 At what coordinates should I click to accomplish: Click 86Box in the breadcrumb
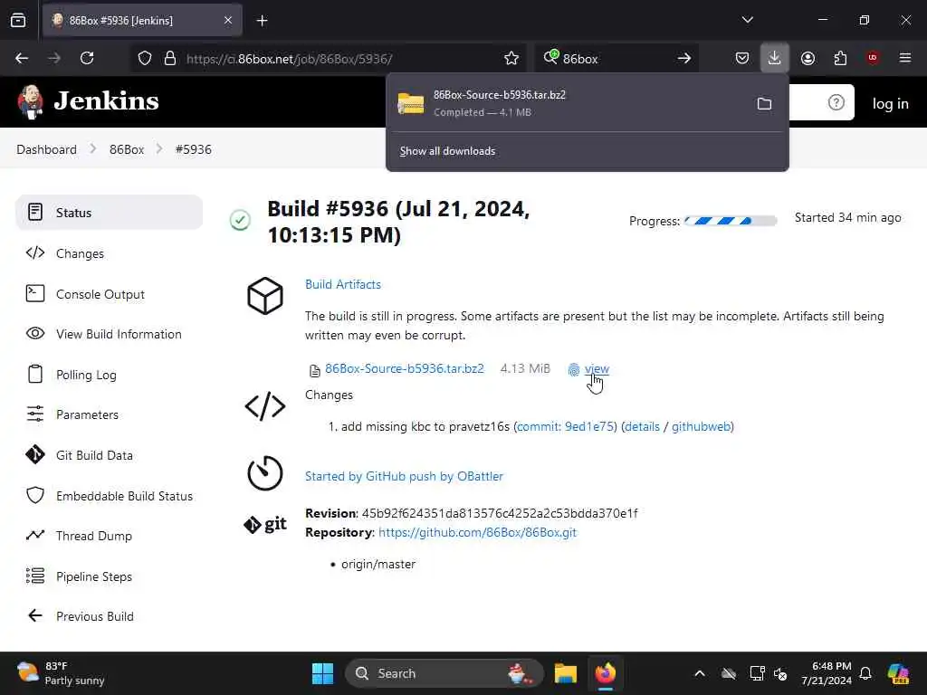(127, 149)
